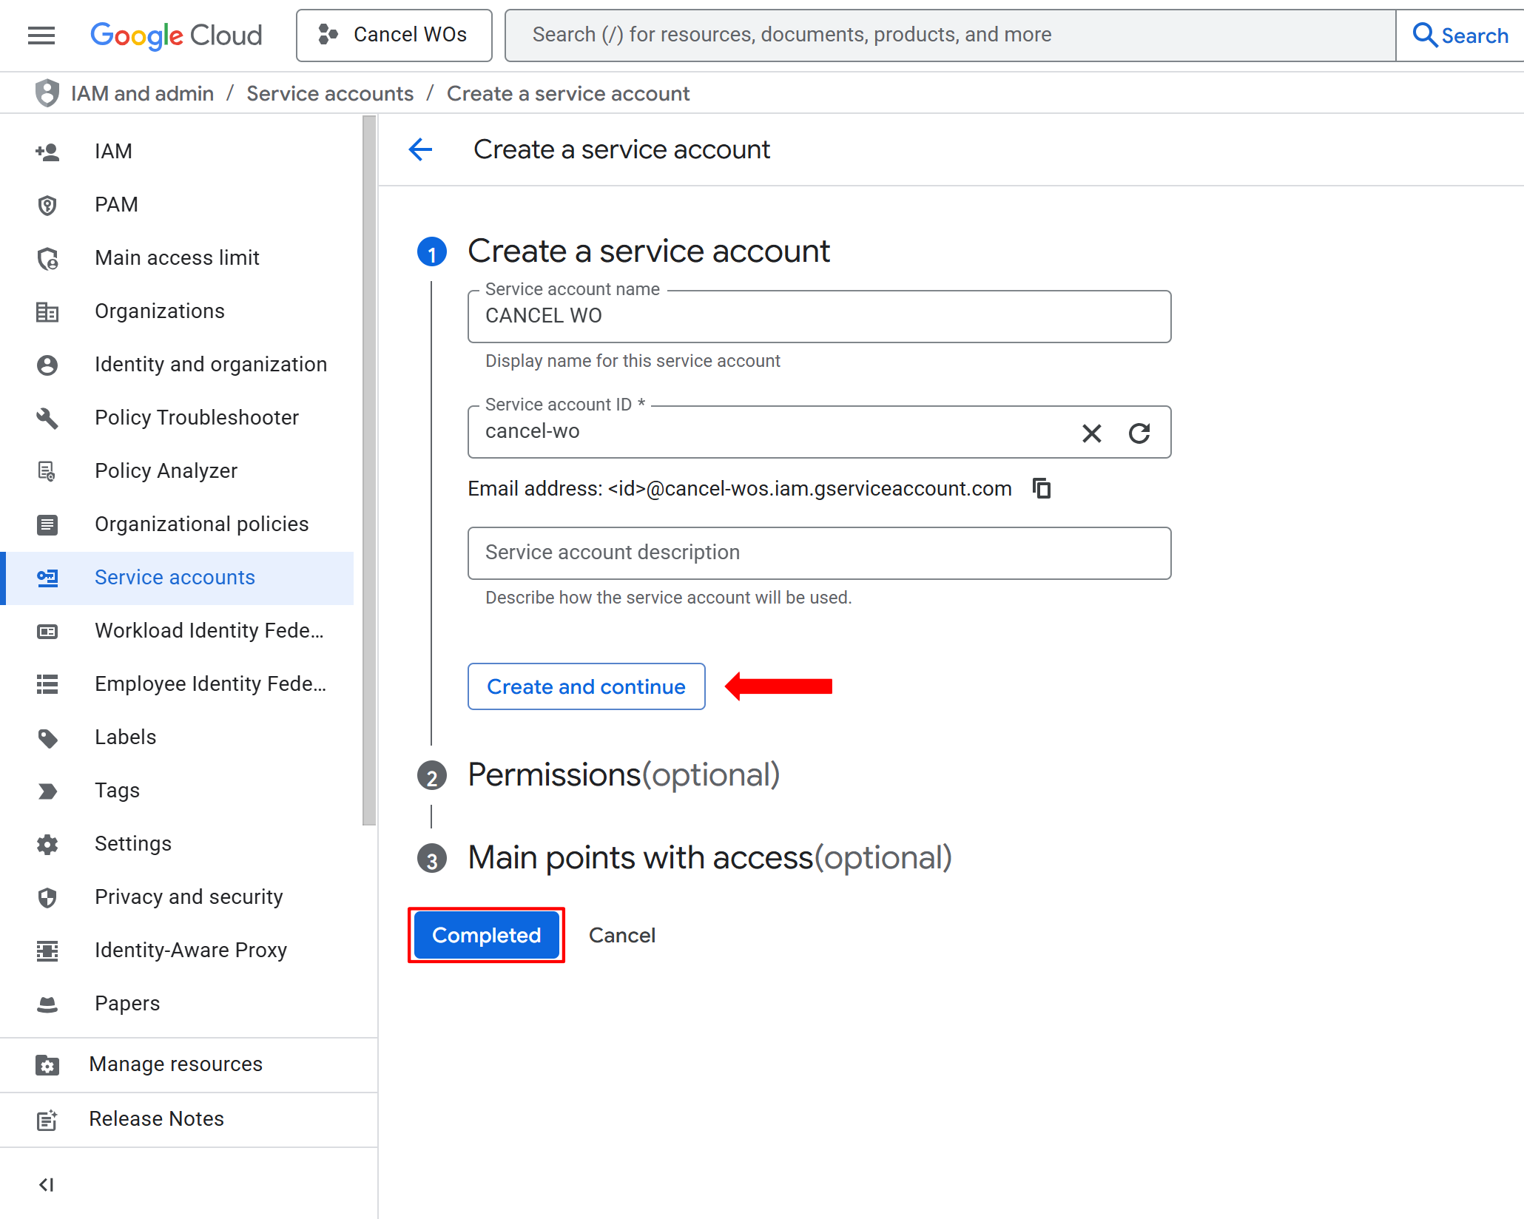
Task: Click the search magnifier button
Action: (1459, 35)
